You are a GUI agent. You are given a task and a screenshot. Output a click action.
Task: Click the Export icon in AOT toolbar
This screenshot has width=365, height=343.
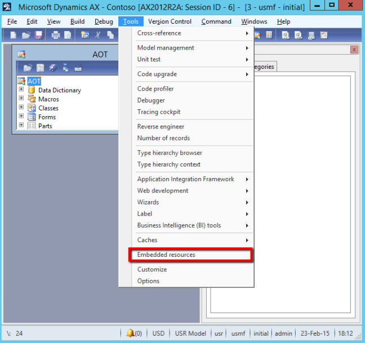(53, 68)
